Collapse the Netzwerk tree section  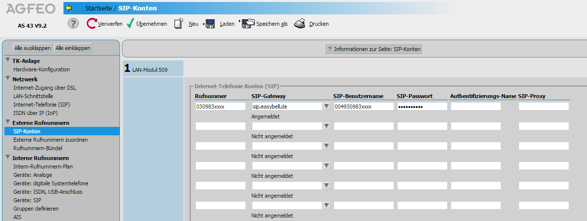[8, 78]
